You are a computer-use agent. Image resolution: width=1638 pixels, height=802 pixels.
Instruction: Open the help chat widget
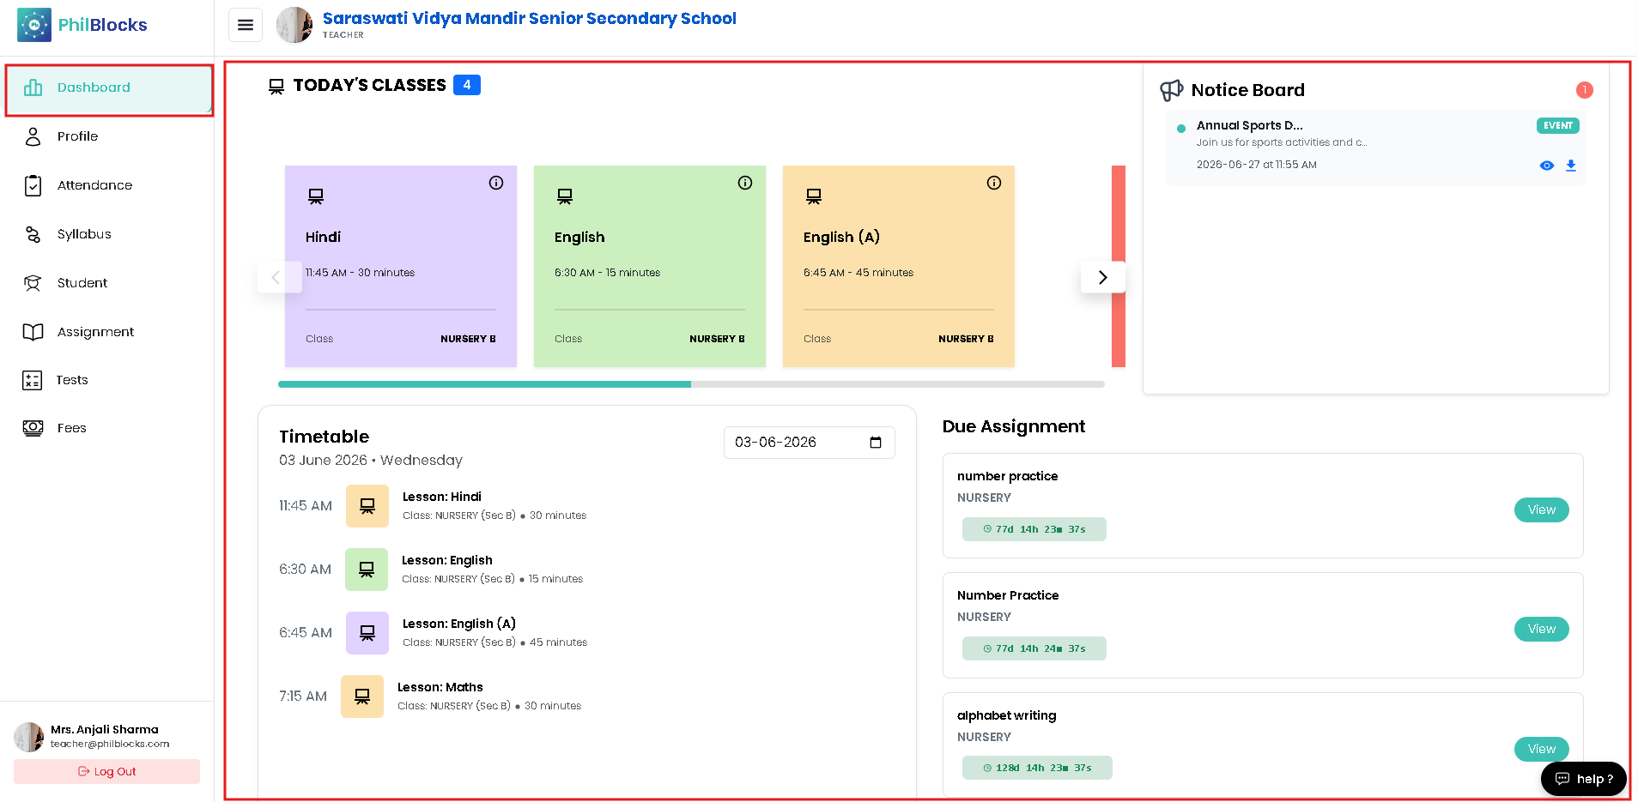[1584, 779]
